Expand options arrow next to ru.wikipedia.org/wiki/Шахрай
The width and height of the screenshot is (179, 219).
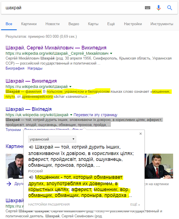click(x=70, y=87)
